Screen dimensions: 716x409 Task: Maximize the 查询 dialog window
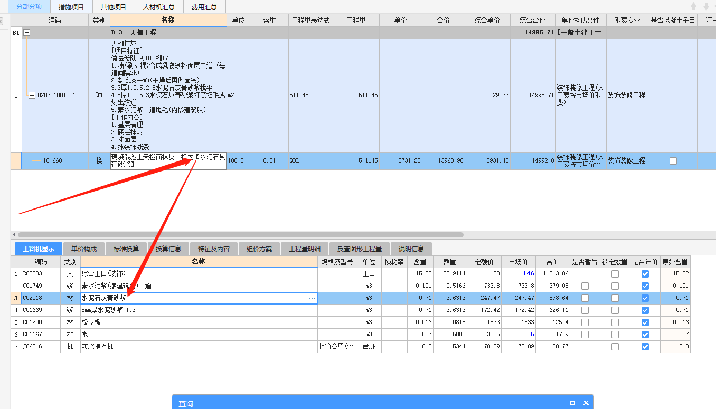point(572,403)
